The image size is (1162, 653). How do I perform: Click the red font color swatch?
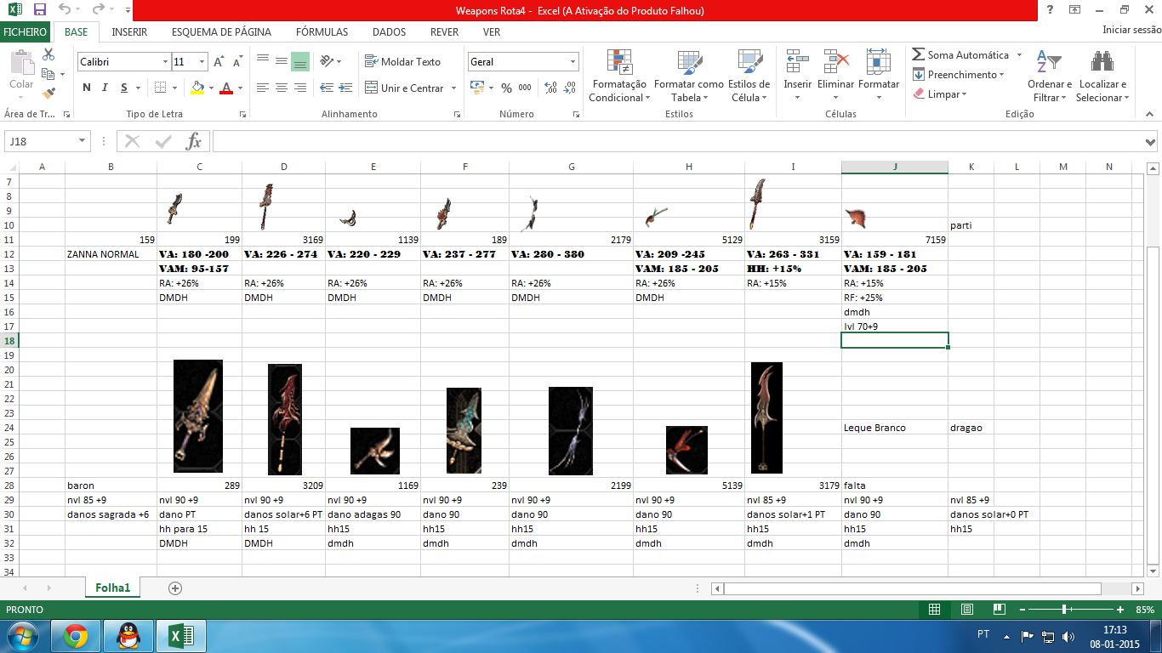pos(226,88)
